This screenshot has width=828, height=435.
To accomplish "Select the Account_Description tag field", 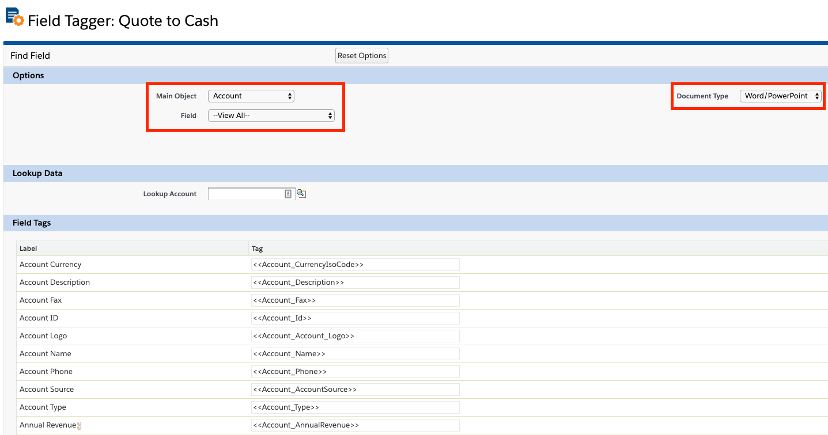I will tap(356, 283).
